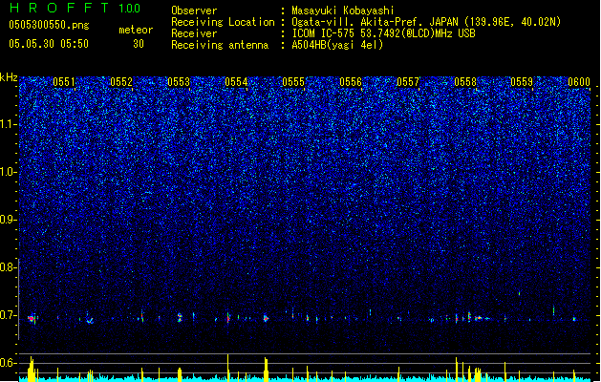Select the filename 0505300550.png
This screenshot has width=601, height=382.
(x=49, y=25)
